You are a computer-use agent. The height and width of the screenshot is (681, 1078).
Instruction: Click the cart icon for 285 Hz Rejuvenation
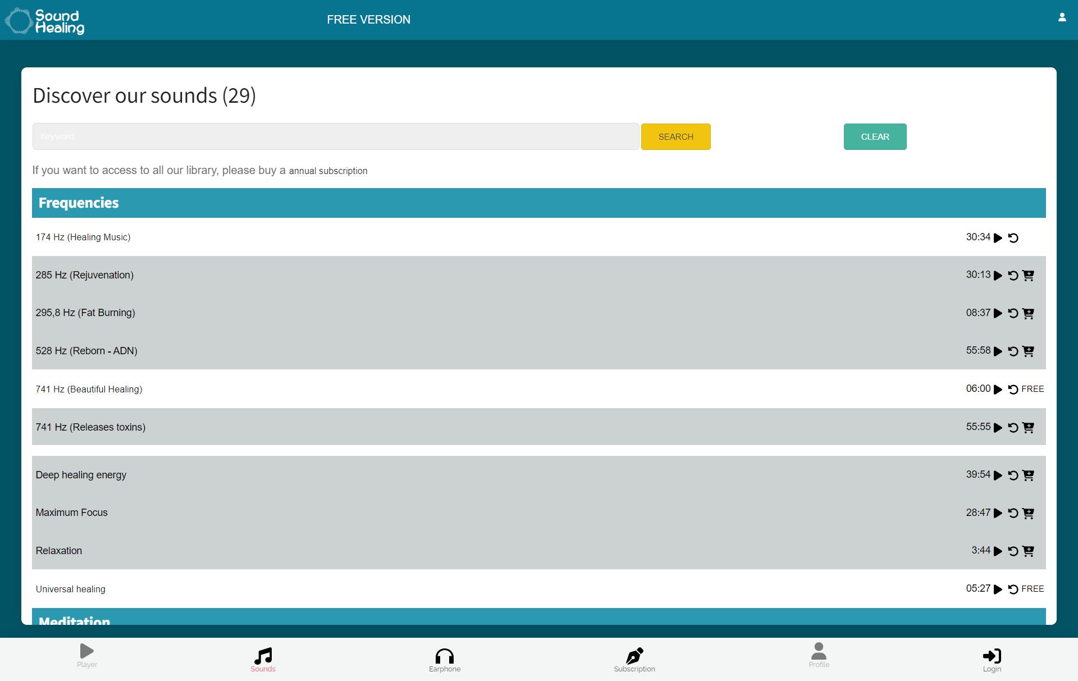pos(1029,275)
